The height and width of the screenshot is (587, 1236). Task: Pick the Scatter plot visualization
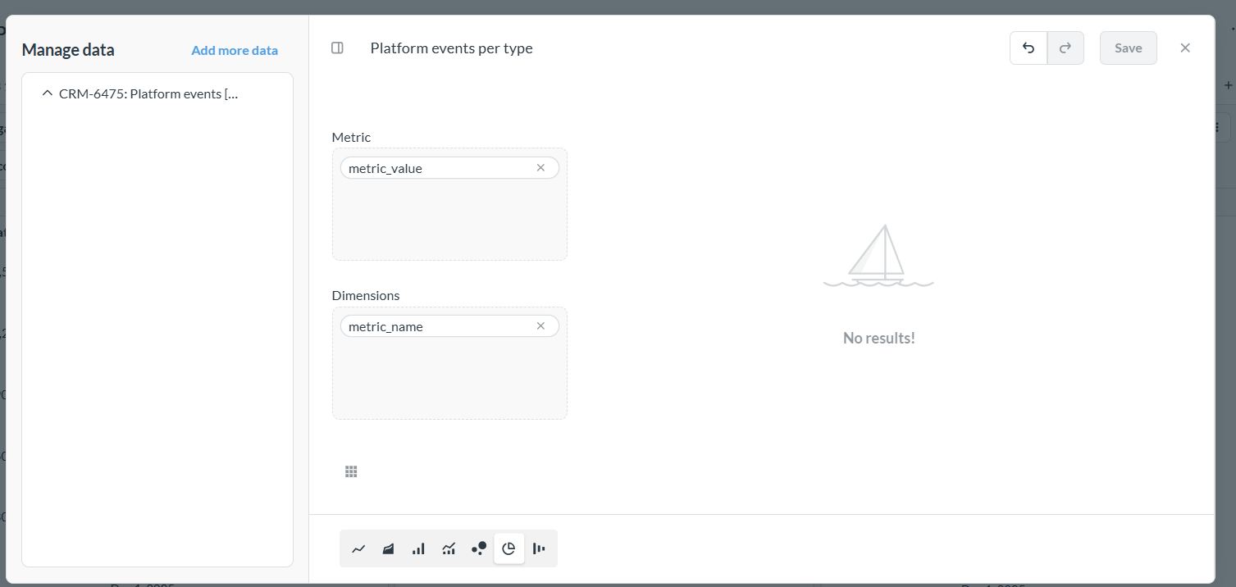(x=479, y=548)
